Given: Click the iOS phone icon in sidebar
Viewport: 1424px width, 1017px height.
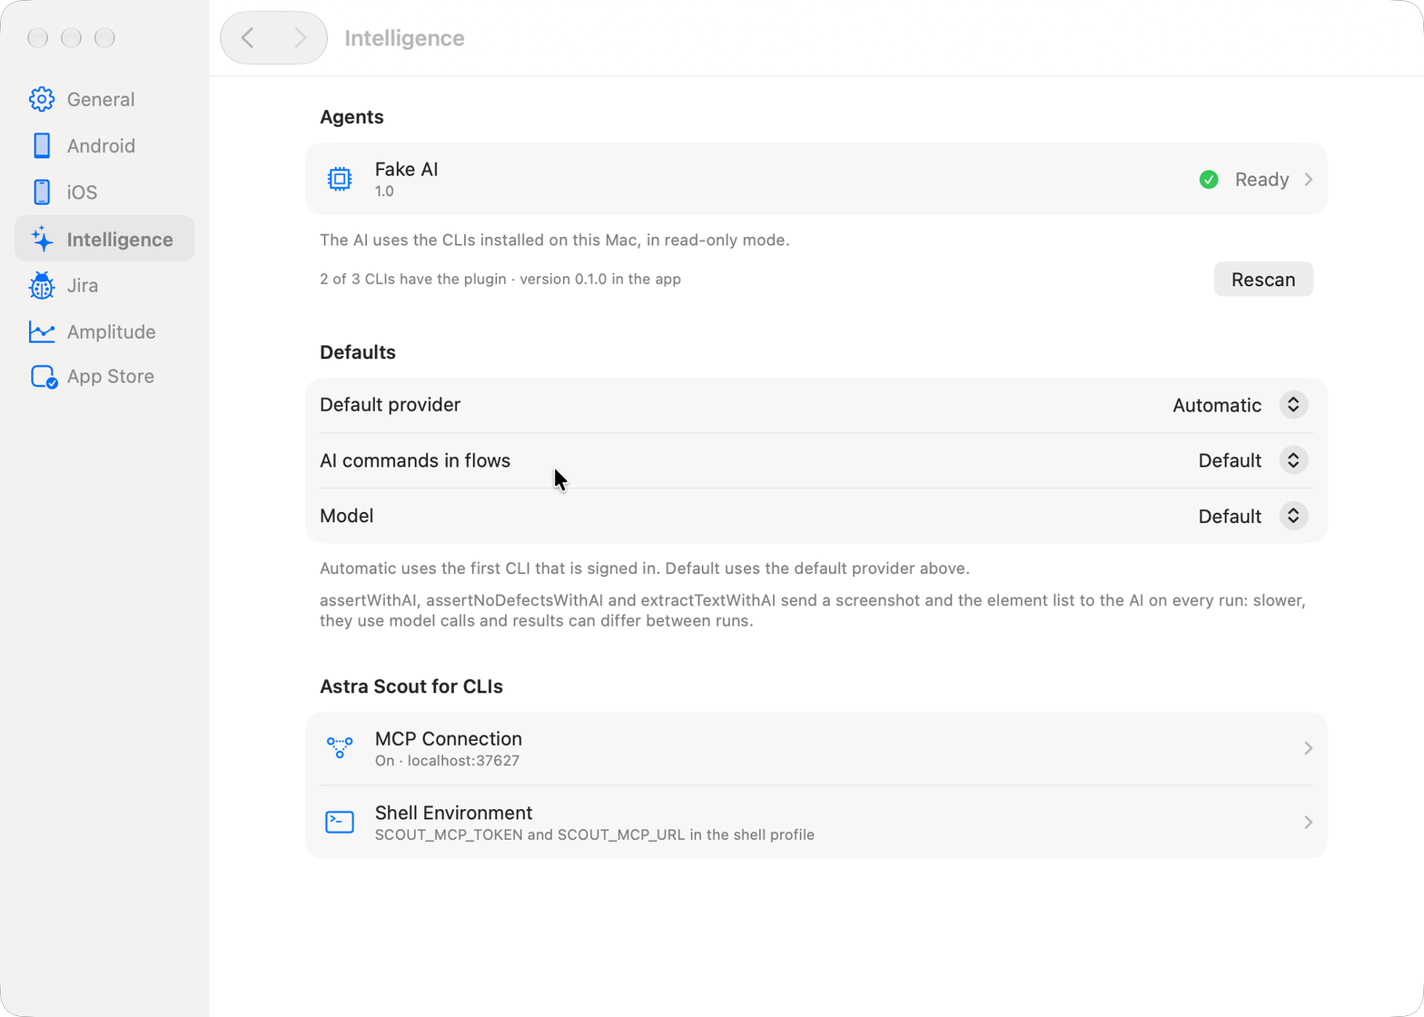Looking at the screenshot, I should [x=42, y=193].
